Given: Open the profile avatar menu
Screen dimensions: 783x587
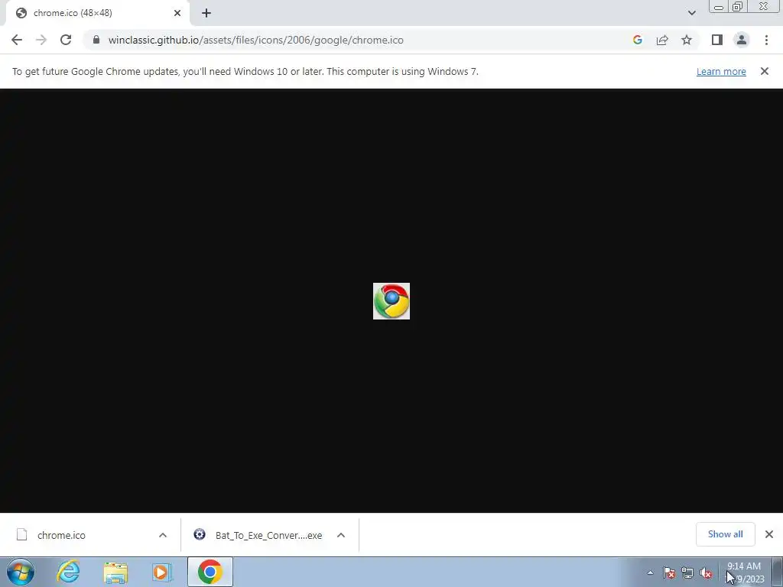Looking at the screenshot, I should click(742, 40).
